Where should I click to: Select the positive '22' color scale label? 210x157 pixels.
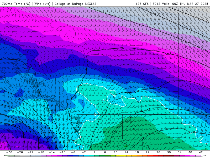tap(148, 152)
